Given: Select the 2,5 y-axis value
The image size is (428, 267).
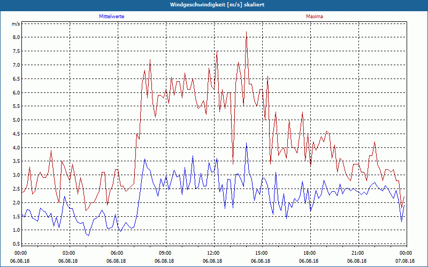Looking at the screenshot, I should [x=17, y=189].
